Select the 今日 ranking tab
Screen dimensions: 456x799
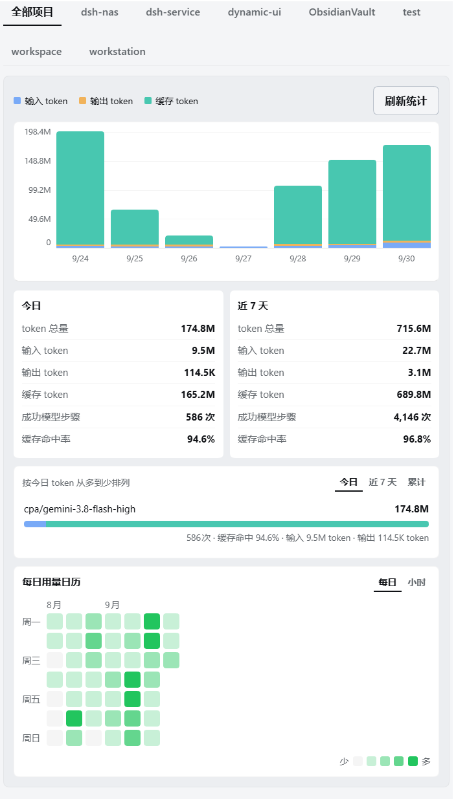click(348, 482)
